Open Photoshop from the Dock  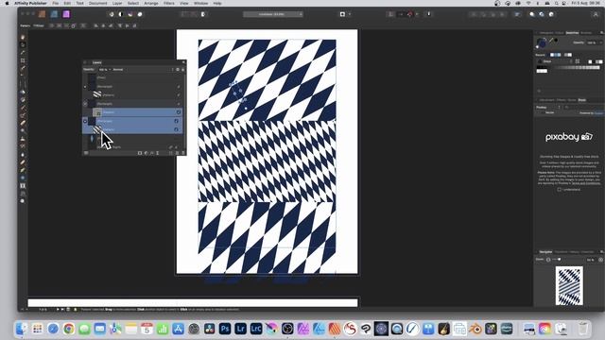coord(225,329)
